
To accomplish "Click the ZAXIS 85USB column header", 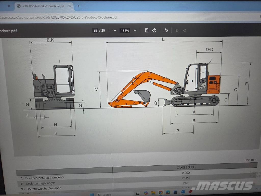I will 186,167.
